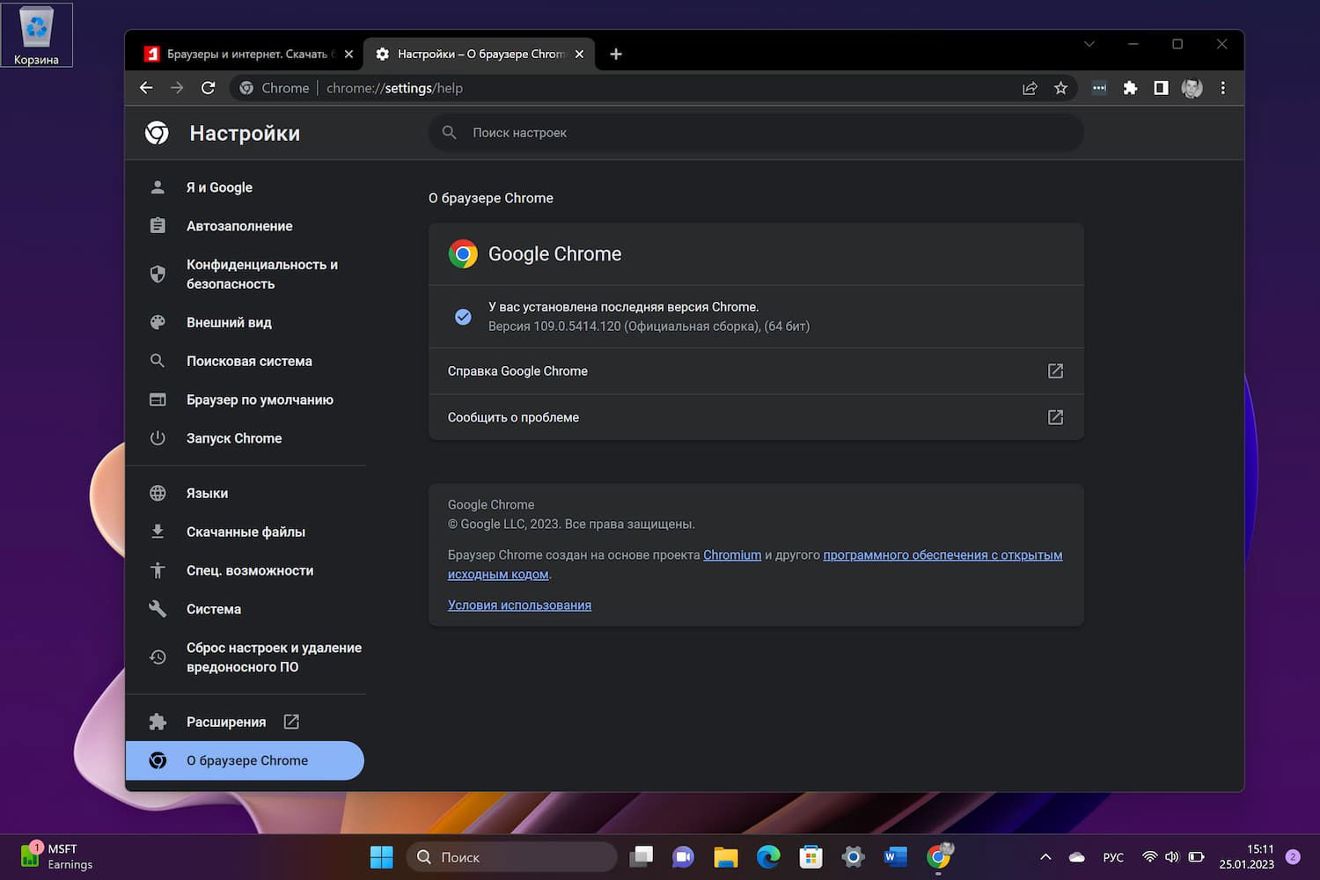Open the Extensions puzzle icon in toolbar
Viewport: 1320px width, 880px height.
pyautogui.click(x=1130, y=88)
